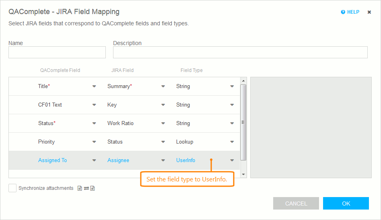The width and height of the screenshot is (381, 220).
Task: Open the Assignee JIRA field dropdown
Action: coord(163,160)
